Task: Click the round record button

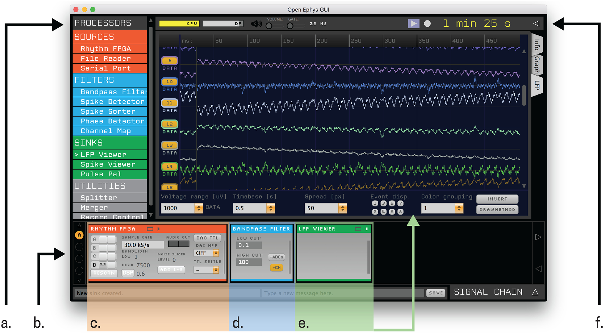Action: pyautogui.click(x=427, y=23)
